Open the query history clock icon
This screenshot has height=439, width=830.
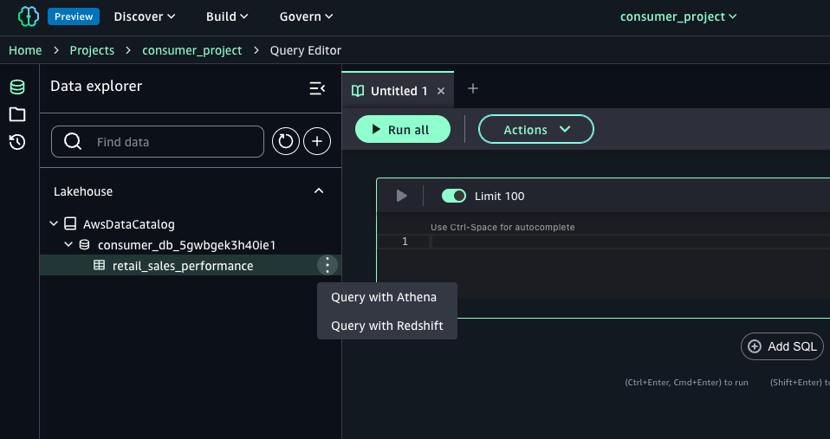17,142
